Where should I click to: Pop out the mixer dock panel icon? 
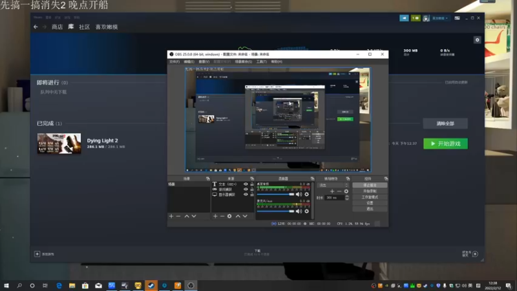312,178
